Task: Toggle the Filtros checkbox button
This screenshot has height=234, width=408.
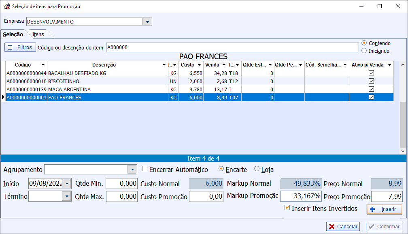Action: (20, 47)
